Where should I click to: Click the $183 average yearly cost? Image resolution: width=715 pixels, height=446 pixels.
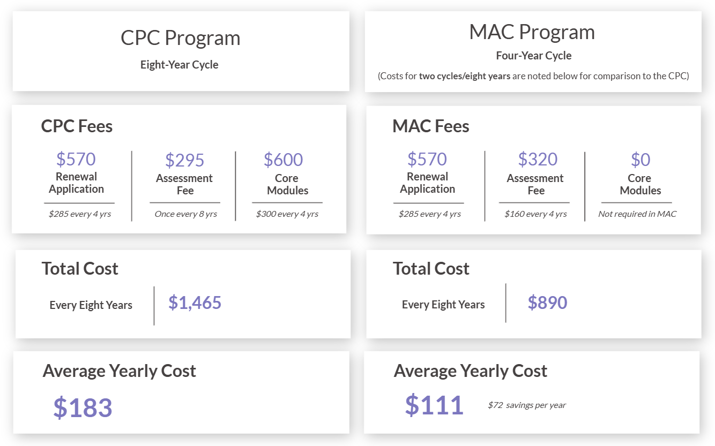point(83,407)
